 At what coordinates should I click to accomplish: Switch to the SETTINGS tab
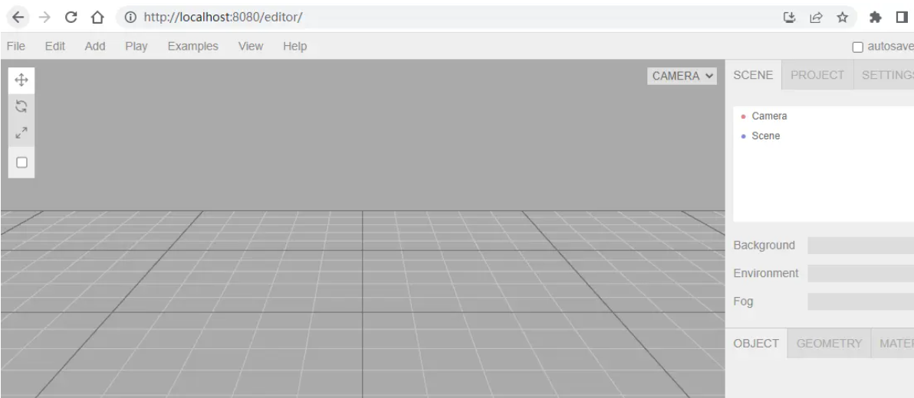tap(884, 75)
